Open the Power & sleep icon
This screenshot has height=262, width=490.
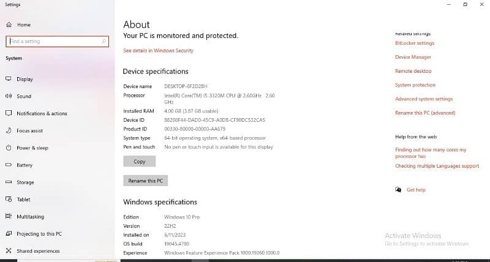click(x=9, y=148)
